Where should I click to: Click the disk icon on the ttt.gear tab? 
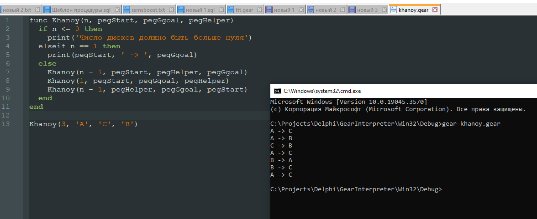click(231, 10)
